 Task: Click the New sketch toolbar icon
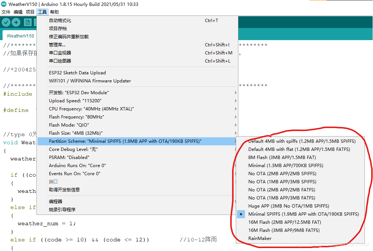pos(28,22)
